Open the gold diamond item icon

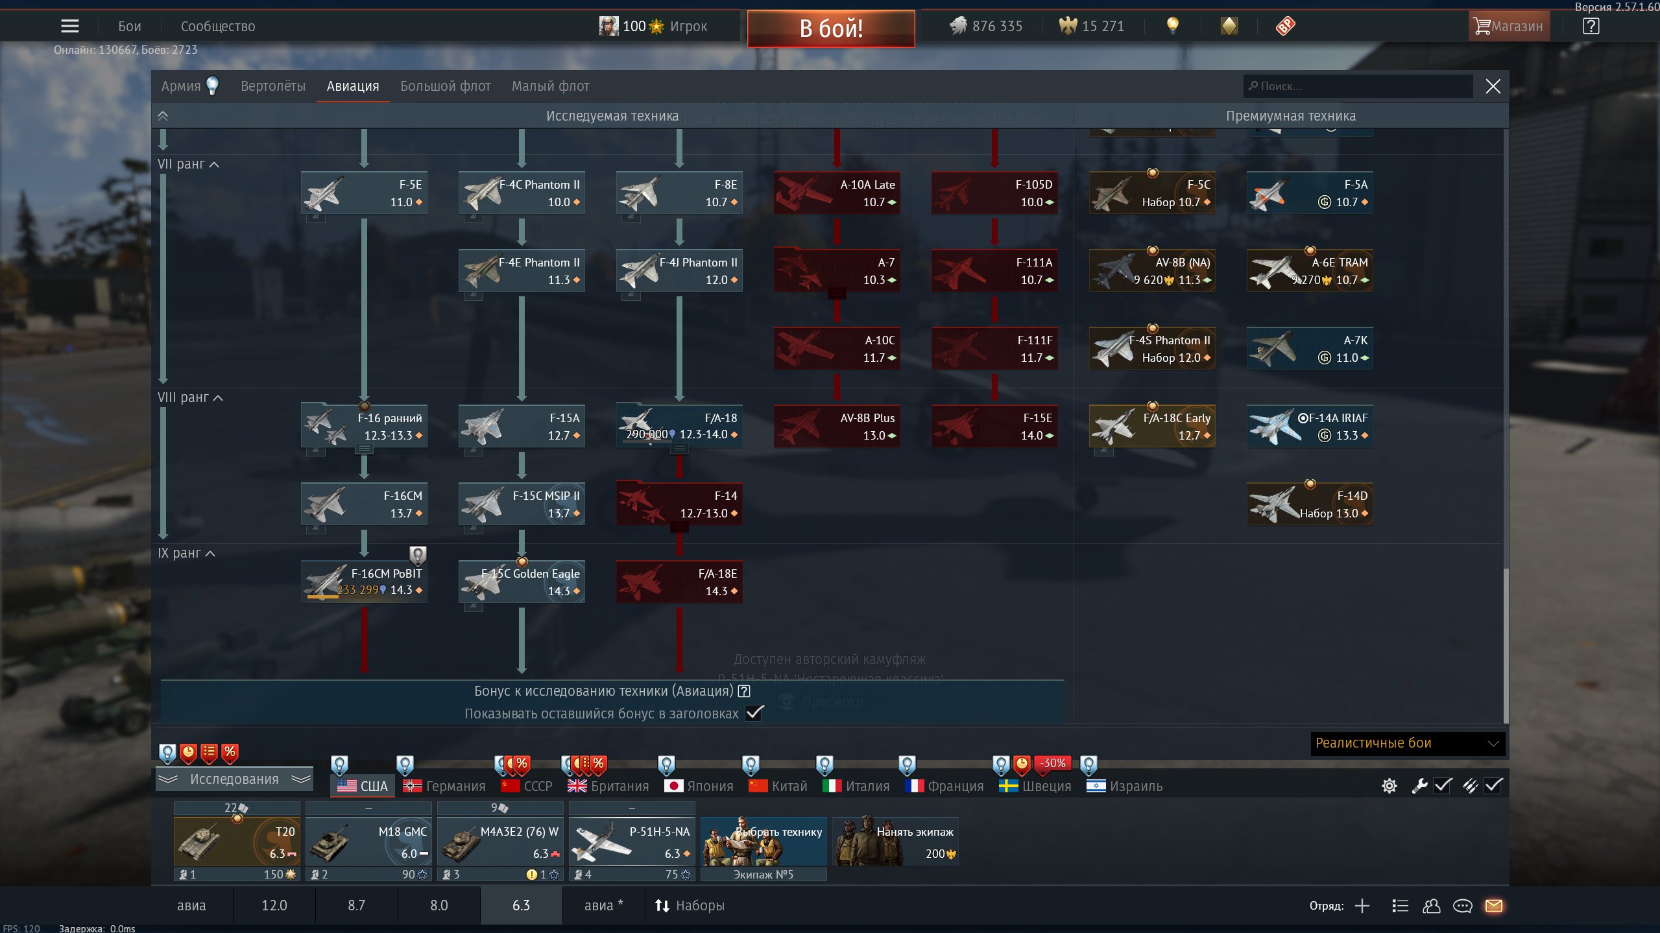click(x=1229, y=26)
